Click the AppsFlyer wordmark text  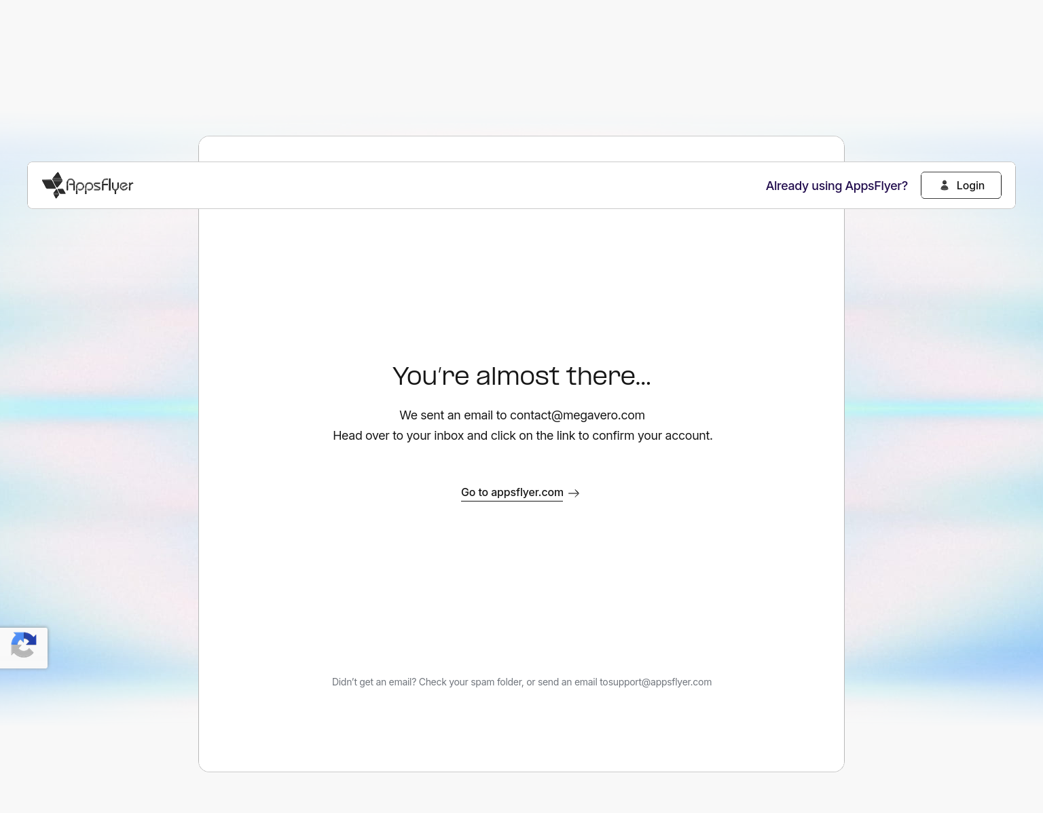pyautogui.click(x=100, y=185)
